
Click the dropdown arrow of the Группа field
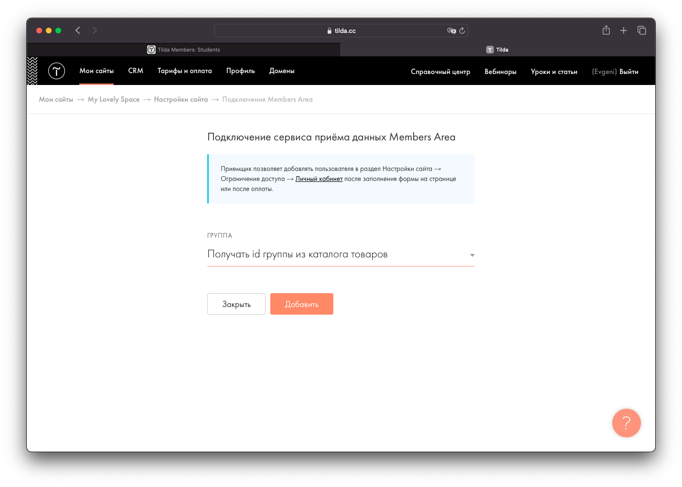point(472,255)
